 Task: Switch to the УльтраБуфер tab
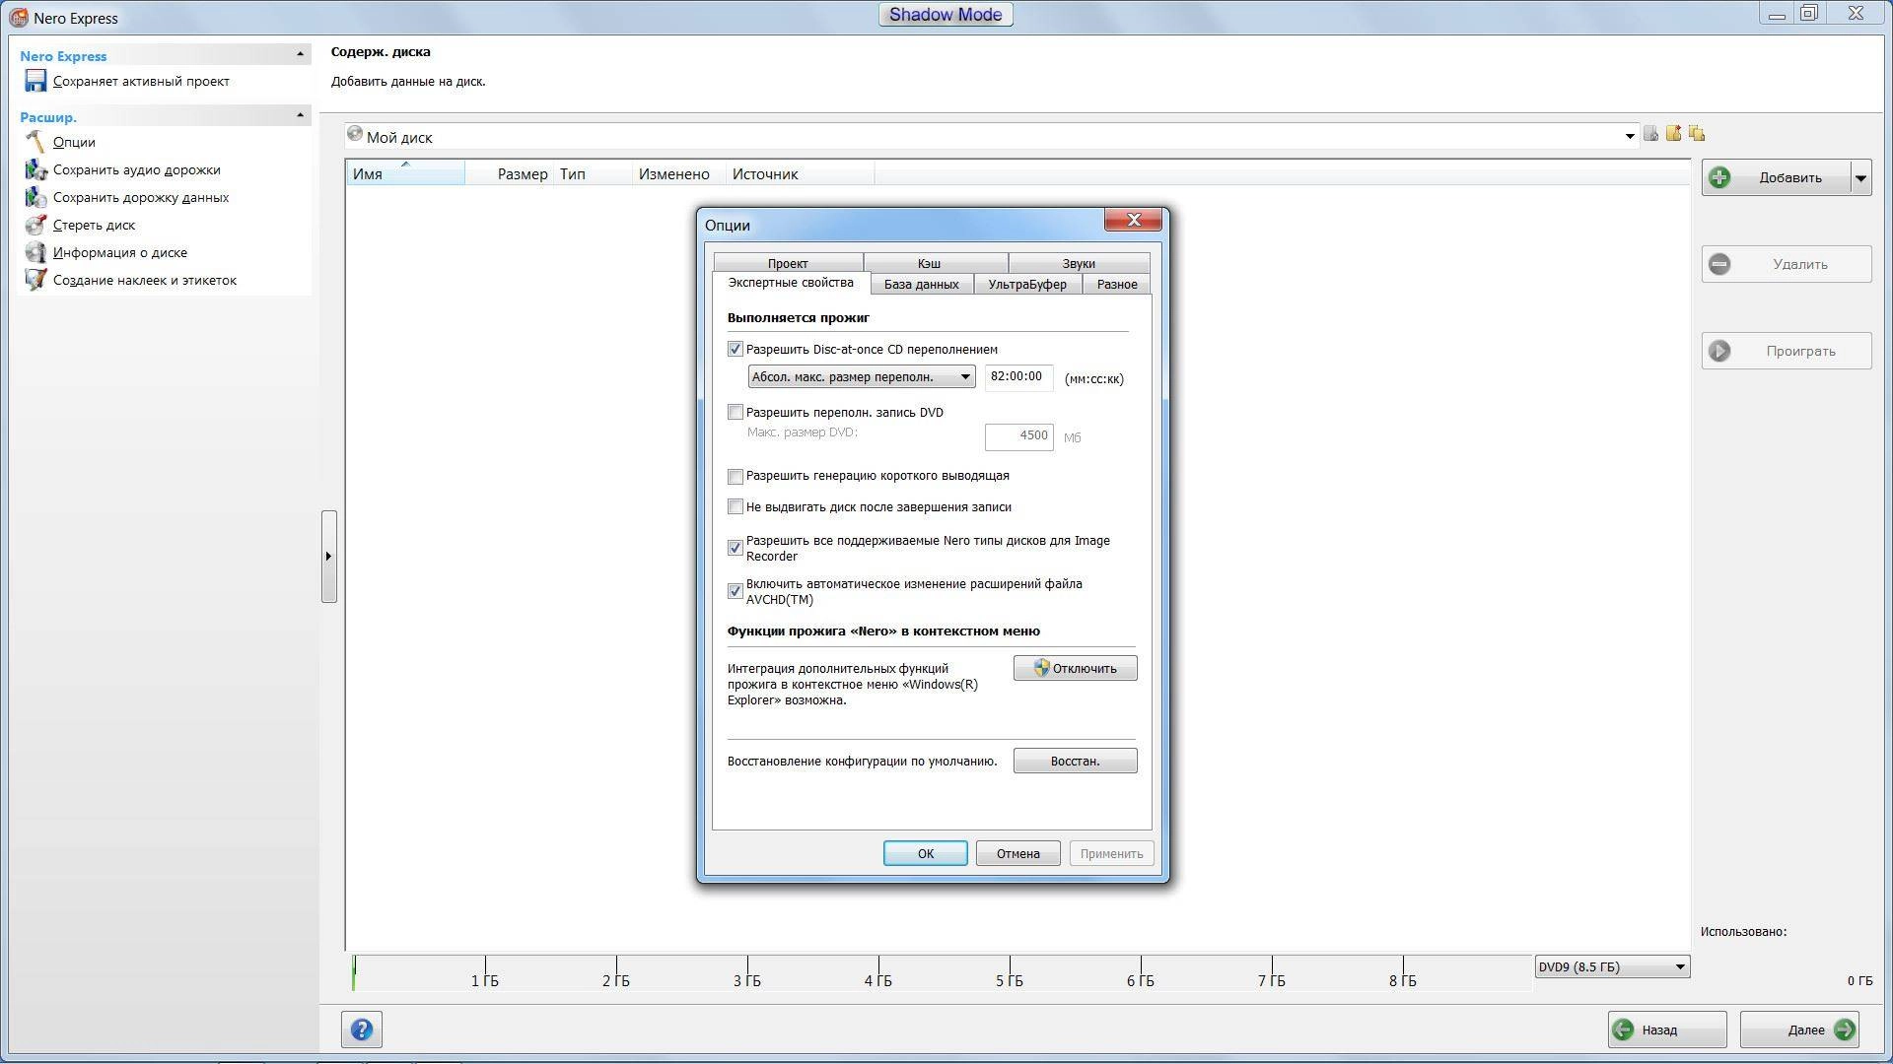1027,284
